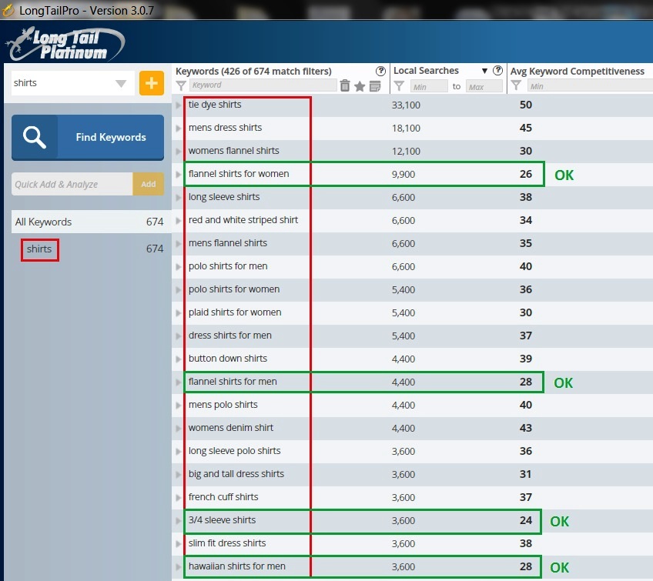The height and width of the screenshot is (581, 653).
Task: Open help icon for Local Searches column
Action: 497,70
